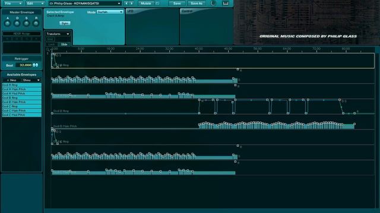Click the round CPU meter icon
This screenshot has width=380, height=213.
tap(213, 3)
